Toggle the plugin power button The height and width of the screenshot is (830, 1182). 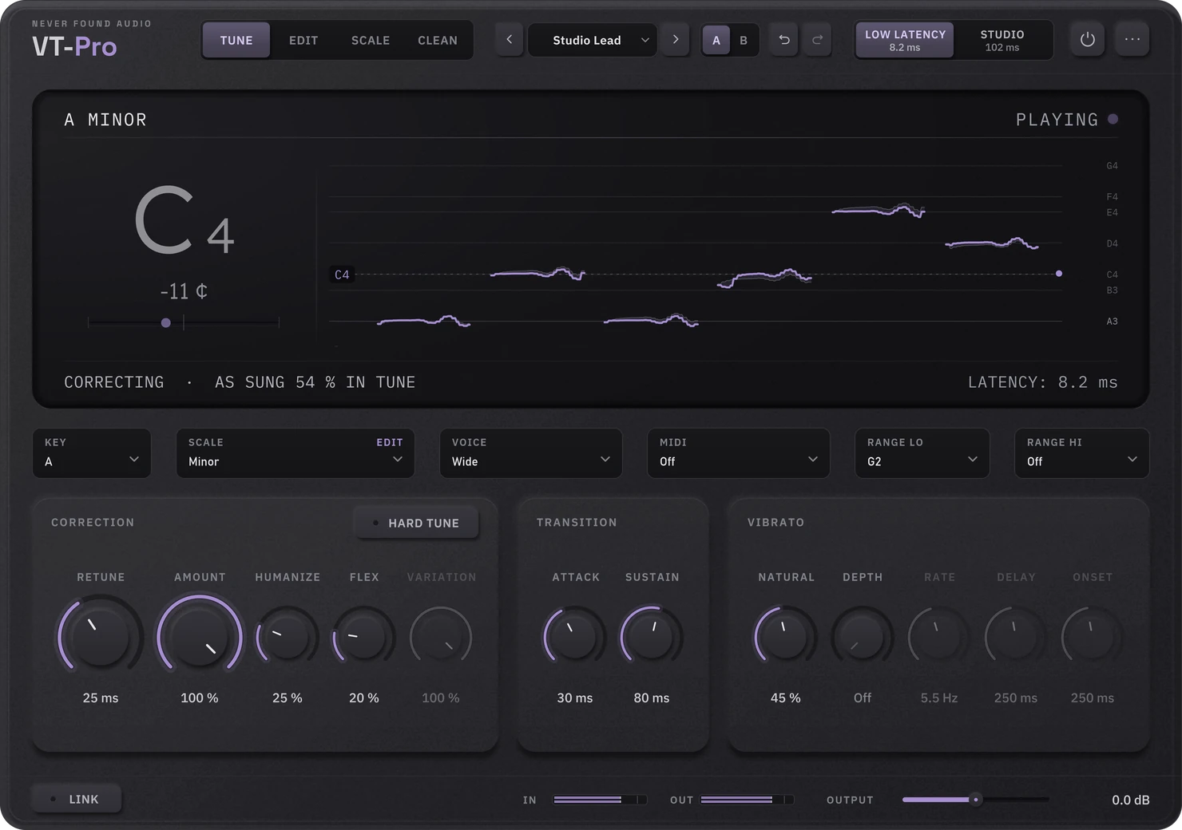1087,39
